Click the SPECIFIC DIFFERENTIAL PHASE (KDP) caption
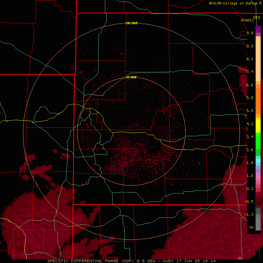This screenshot has height=263, width=263. pos(91,261)
